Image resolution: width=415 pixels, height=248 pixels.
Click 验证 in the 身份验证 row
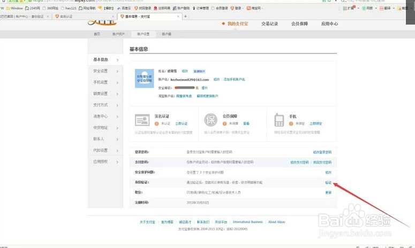pos(328,182)
